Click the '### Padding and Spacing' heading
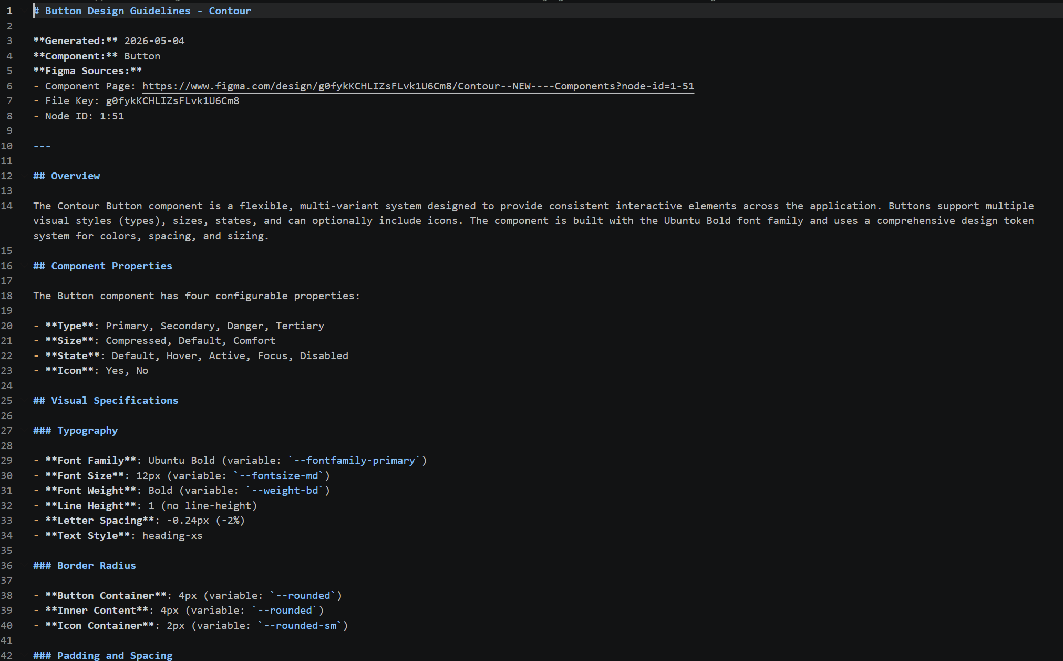This screenshot has width=1063, height=661. (103, 655)
